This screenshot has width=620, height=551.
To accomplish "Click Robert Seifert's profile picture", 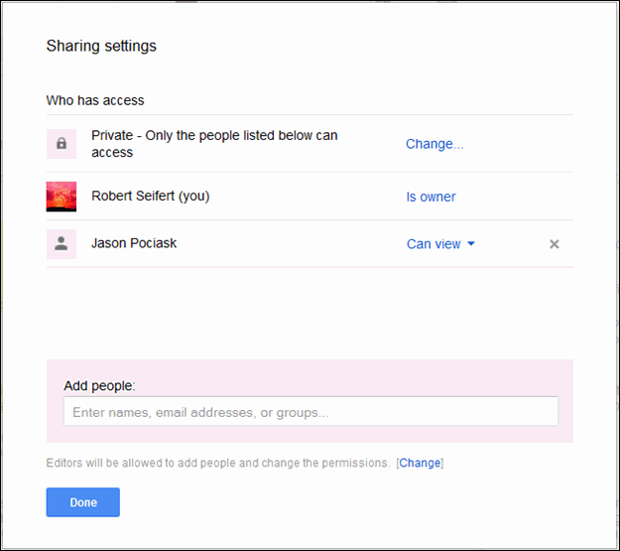I will [x=62, y=197].
